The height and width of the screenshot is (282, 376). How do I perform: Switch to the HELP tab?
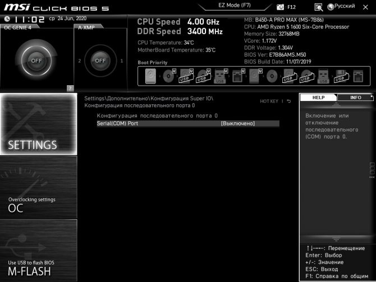click(318, 98)
